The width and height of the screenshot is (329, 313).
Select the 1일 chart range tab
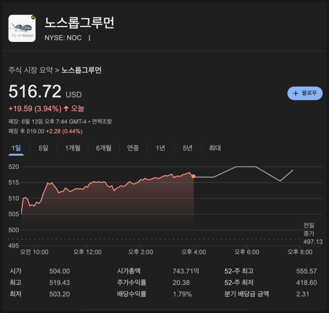tap(16, 148)
